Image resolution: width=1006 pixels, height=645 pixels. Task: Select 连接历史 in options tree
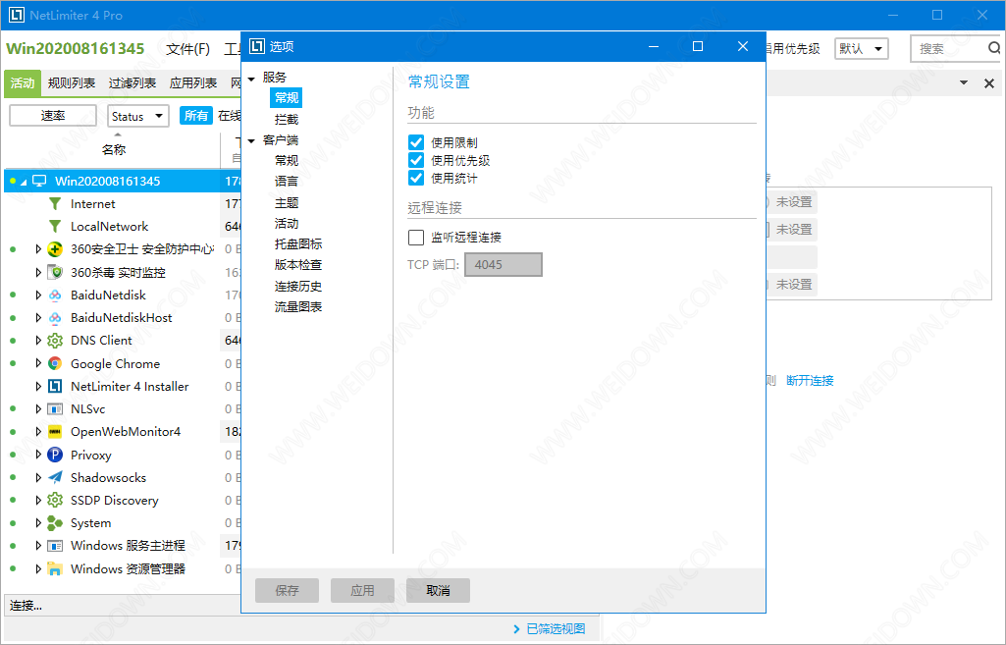click(x=298, y=287)
